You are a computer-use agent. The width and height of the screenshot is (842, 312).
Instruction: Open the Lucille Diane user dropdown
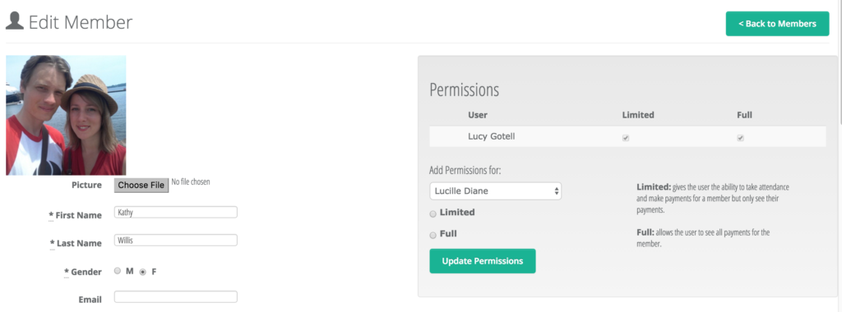pyautogui.click(x=495, y=190)
